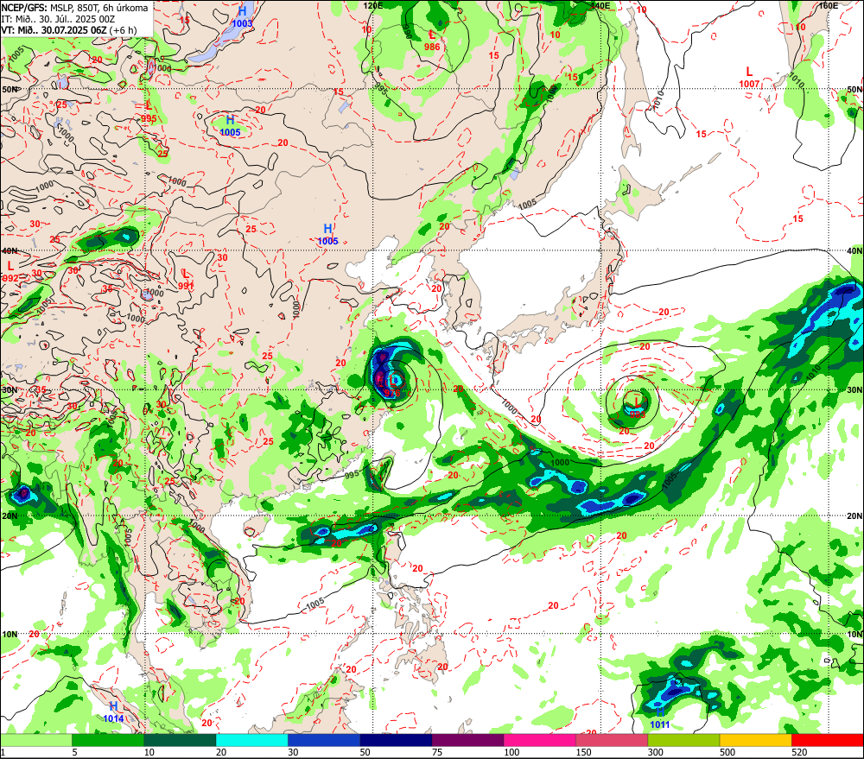The width and height of the screenshot is (864, 759).
Task: Click the light green 1–5 mm legend swatch
Action: click(36, 740)
